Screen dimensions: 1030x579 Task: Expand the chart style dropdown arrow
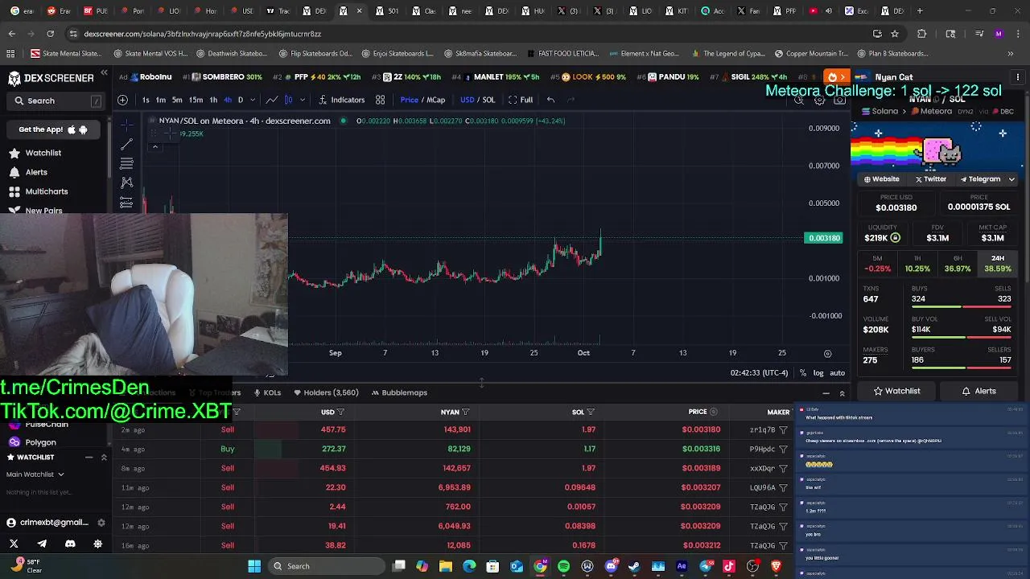[x=303, y=100]
